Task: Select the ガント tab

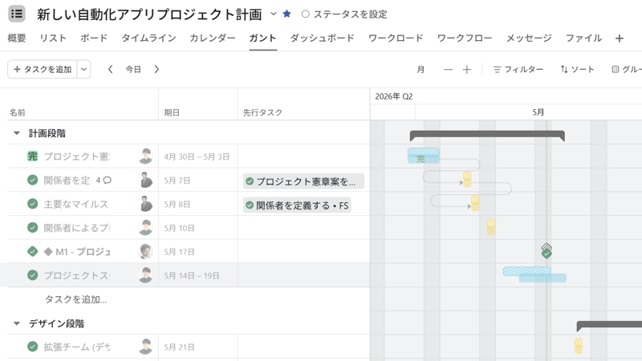Action: [263, 38]
